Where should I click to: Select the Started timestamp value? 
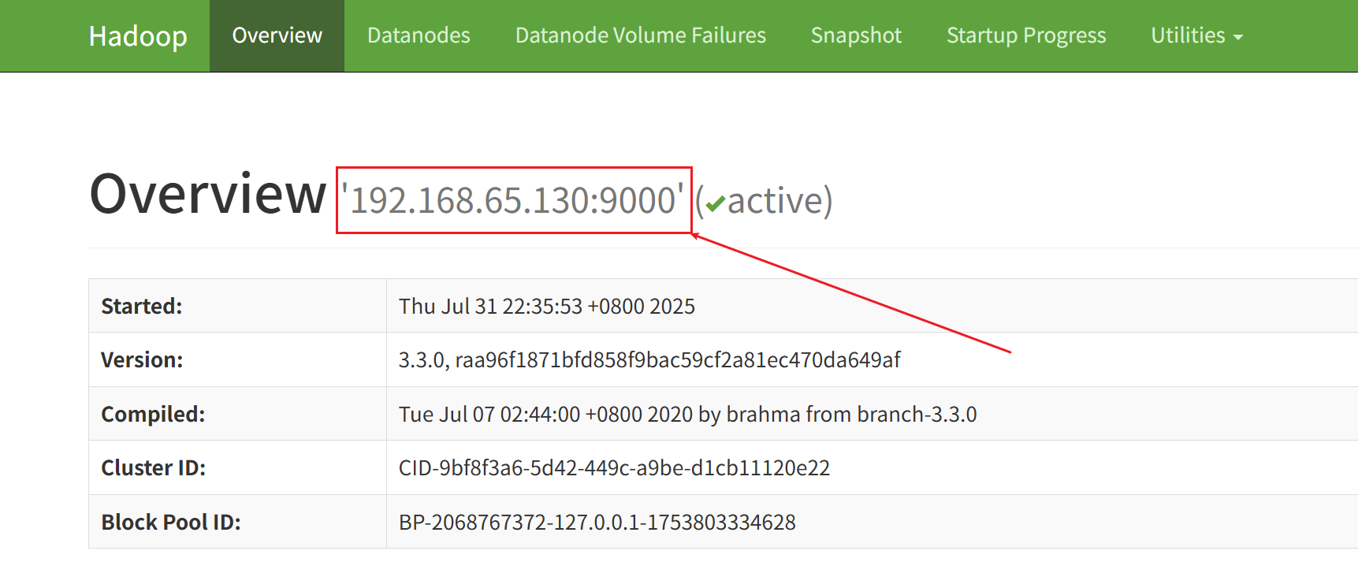547,306
